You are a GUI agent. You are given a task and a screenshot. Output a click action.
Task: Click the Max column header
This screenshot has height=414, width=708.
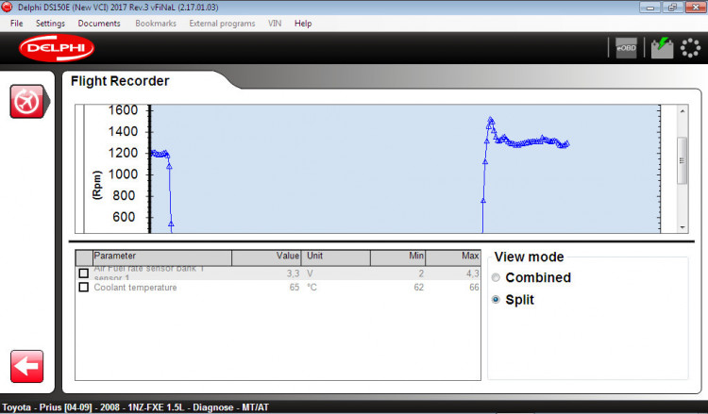pos(453,256)
